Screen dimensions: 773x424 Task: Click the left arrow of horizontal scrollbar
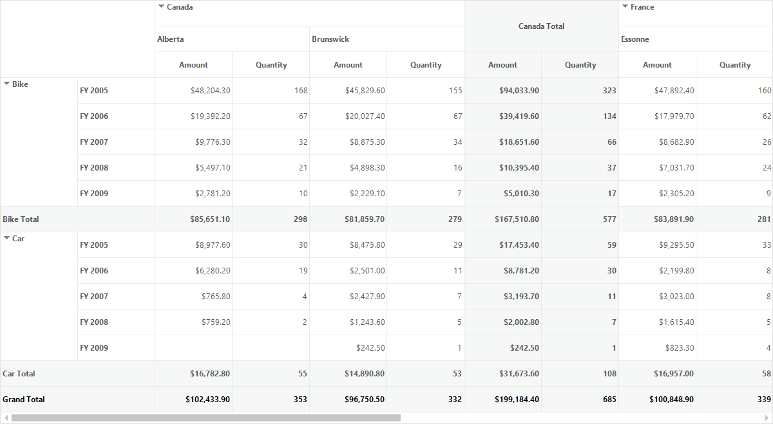[x=6, y=418]
